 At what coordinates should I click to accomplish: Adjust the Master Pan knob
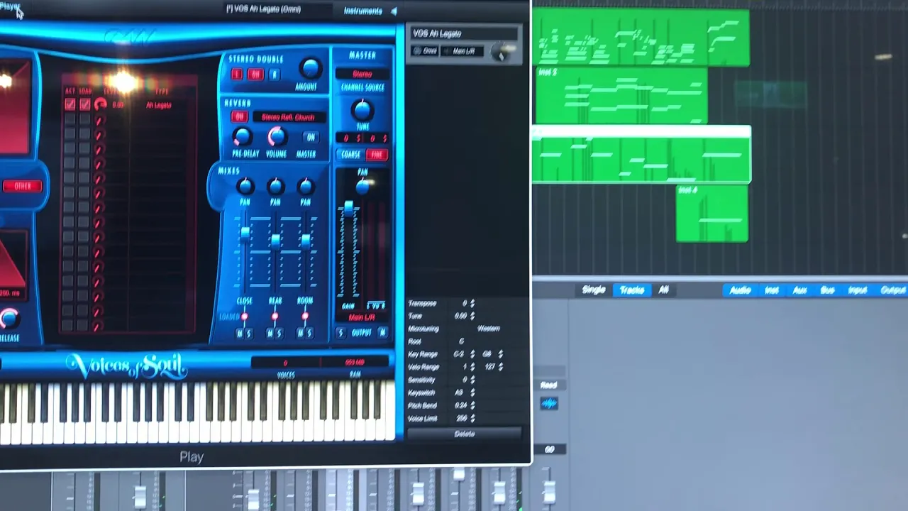(x=362, y=187)
